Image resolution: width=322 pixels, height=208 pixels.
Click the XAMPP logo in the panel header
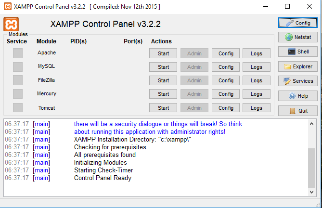(x=11, y=24)
